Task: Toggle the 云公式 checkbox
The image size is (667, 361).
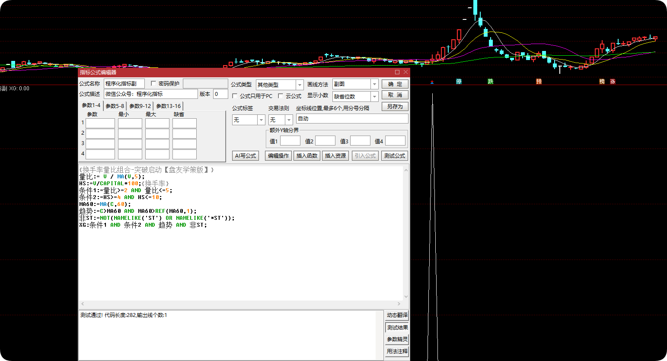Action: point(281,96)
